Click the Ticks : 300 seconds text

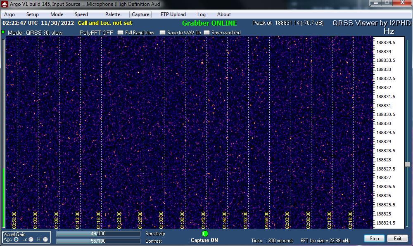272,241
